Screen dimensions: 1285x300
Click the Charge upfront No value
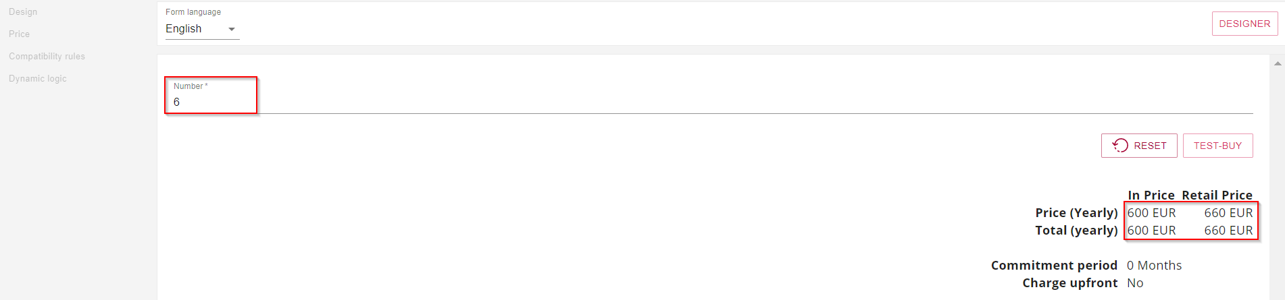[x=1135, y=283]
